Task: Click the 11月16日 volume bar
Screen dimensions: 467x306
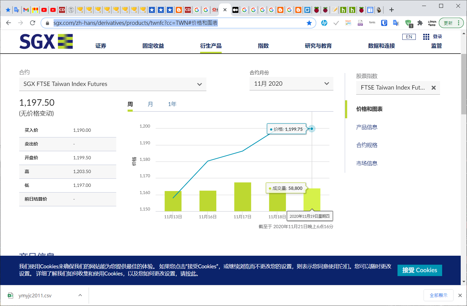Action: (208, 201)
